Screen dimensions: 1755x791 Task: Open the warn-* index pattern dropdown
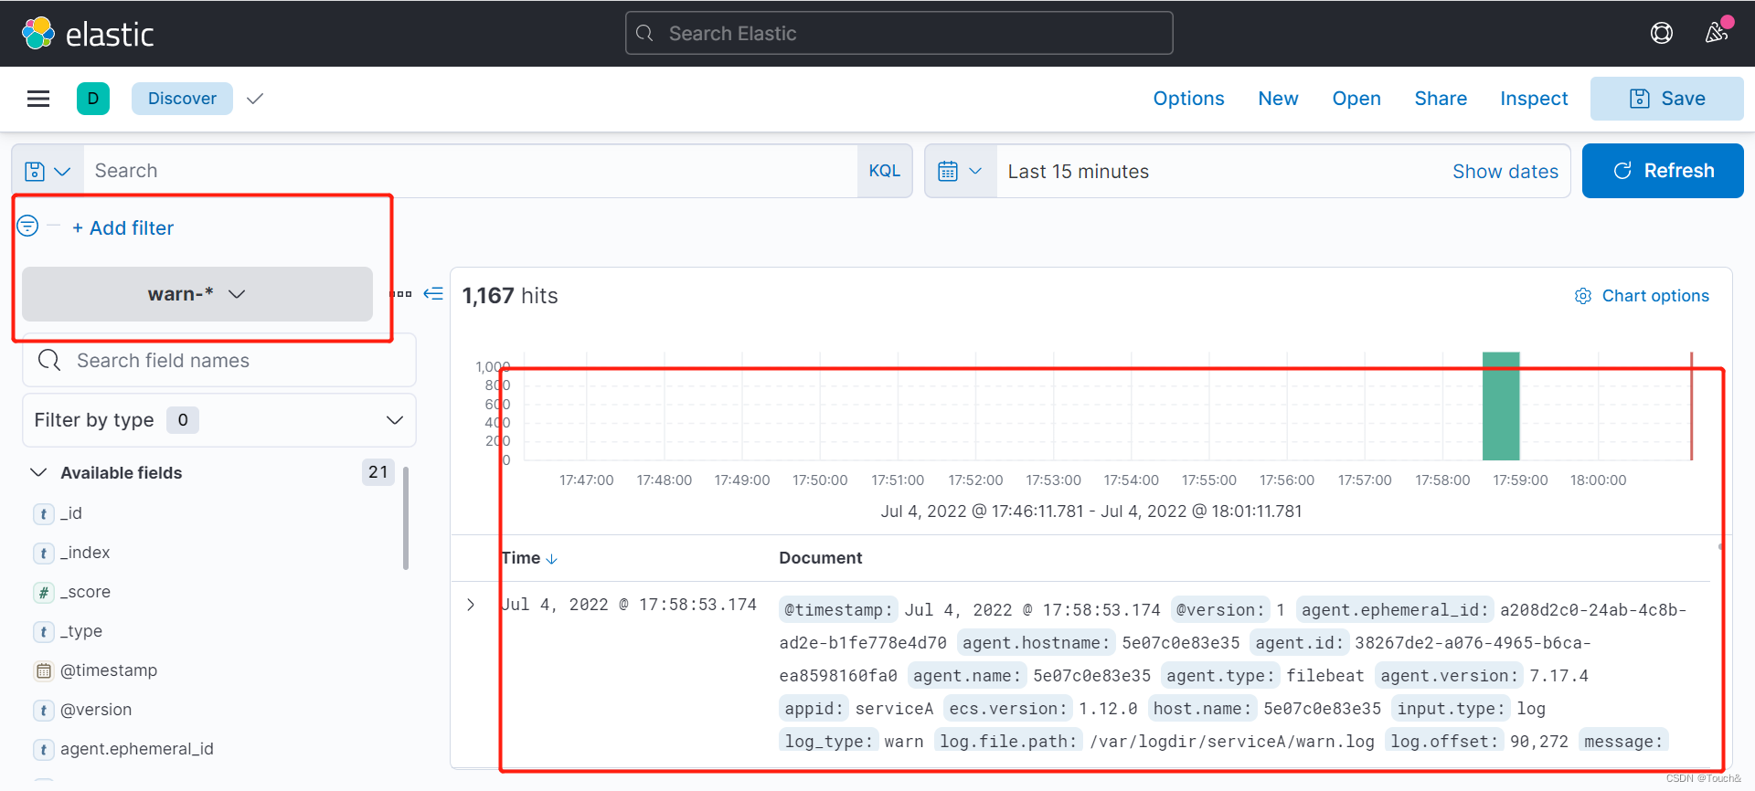197,294
